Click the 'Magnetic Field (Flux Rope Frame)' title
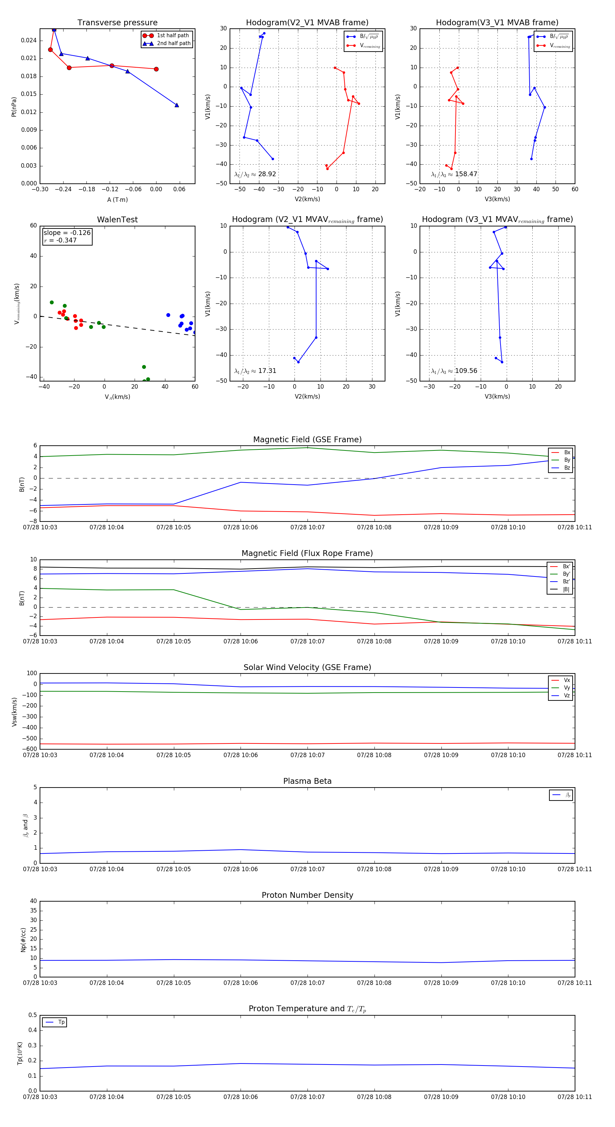This screenshot has height=1127, width=615. coord(307,554)
